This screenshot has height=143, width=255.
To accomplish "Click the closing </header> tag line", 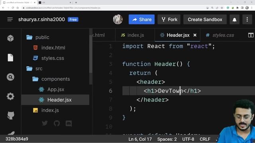I will coord(153,100).
